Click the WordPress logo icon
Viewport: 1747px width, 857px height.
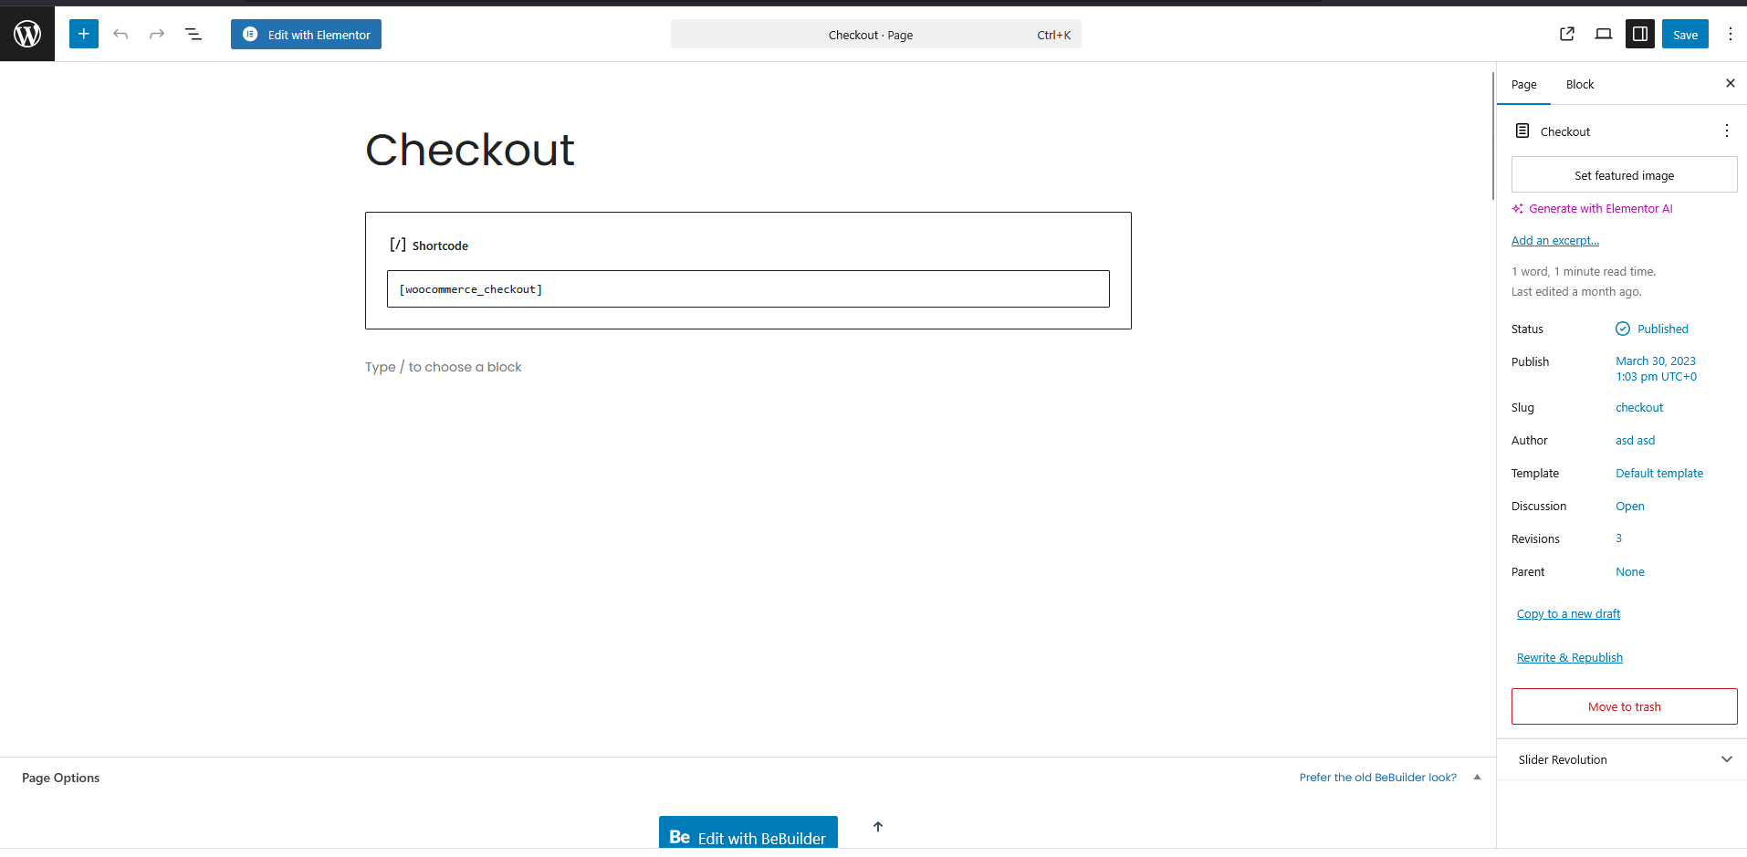click(27, 35)
